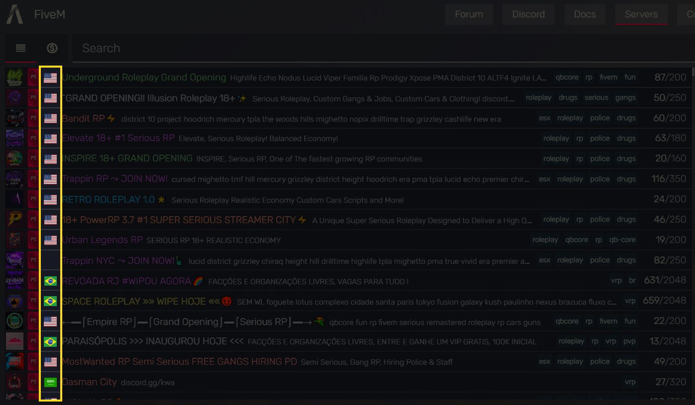Screen dimensions: 695x405
Task: Click the green flag beside Dasman City
Action: [x=50, y=382]
